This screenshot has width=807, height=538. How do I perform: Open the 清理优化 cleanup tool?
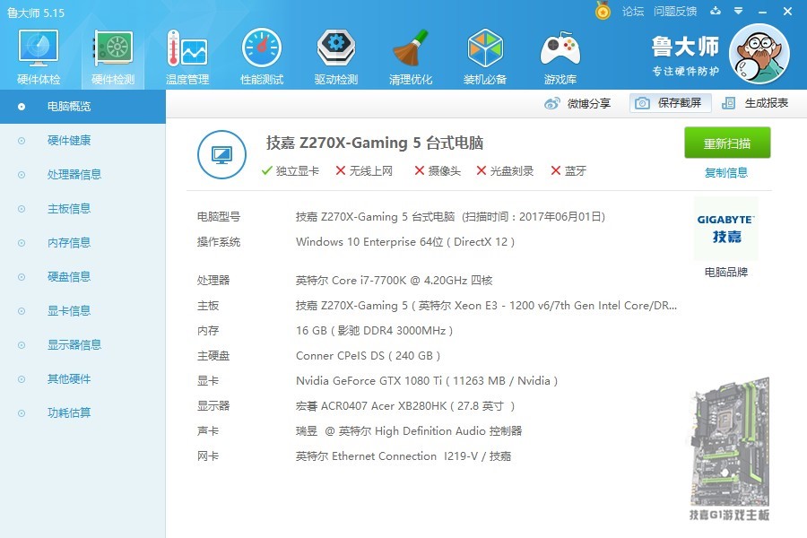410,54
